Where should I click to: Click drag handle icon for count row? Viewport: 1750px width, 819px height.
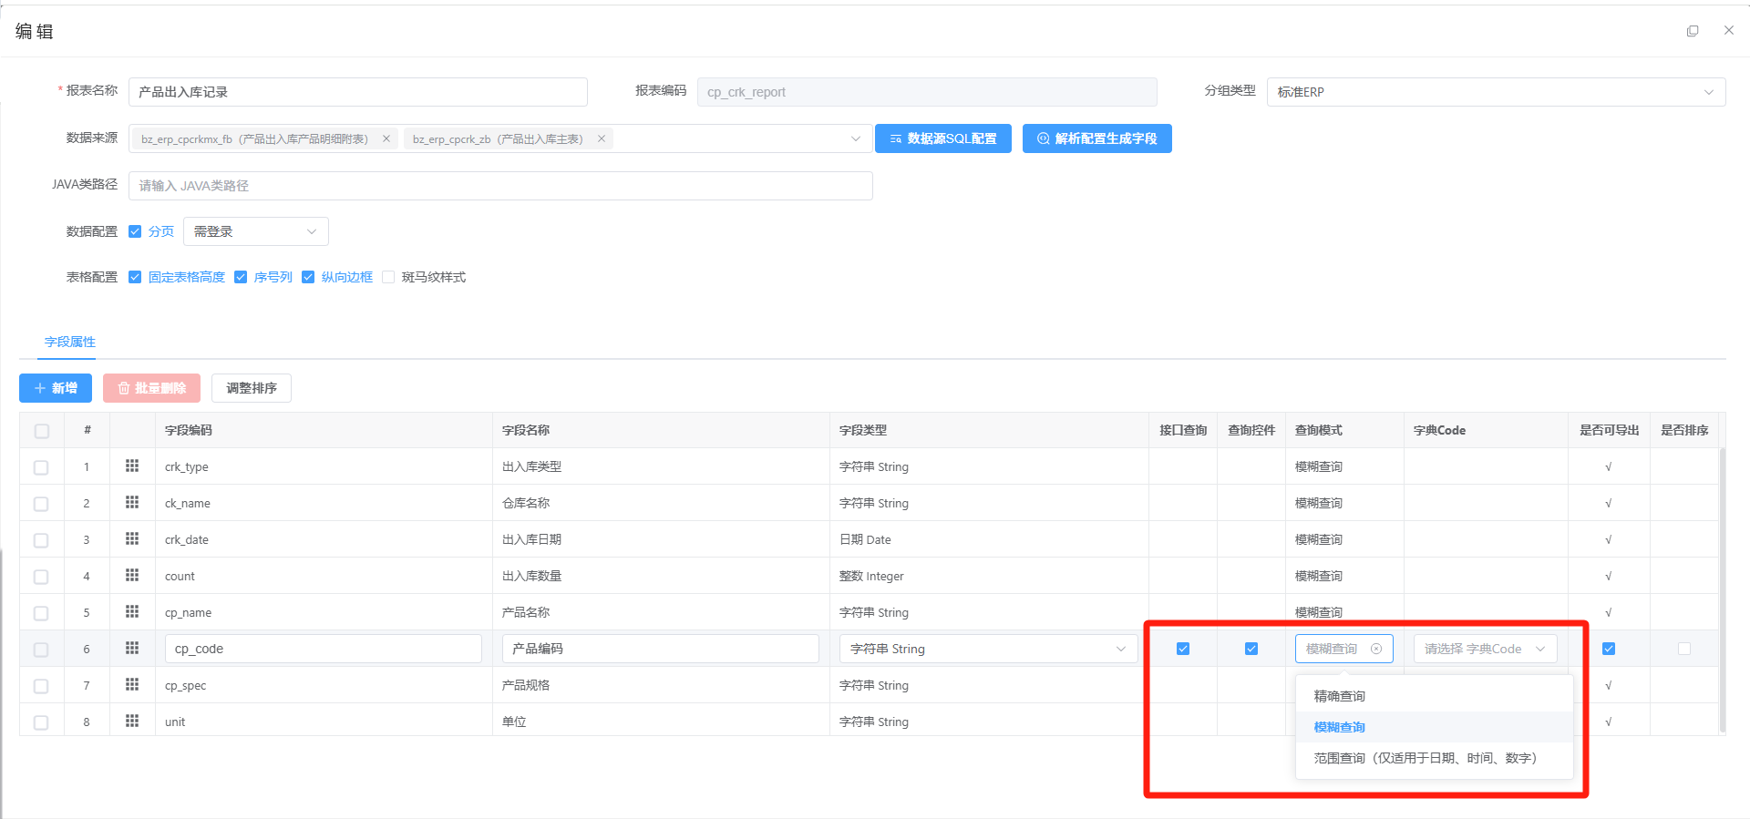pos(132,576)
